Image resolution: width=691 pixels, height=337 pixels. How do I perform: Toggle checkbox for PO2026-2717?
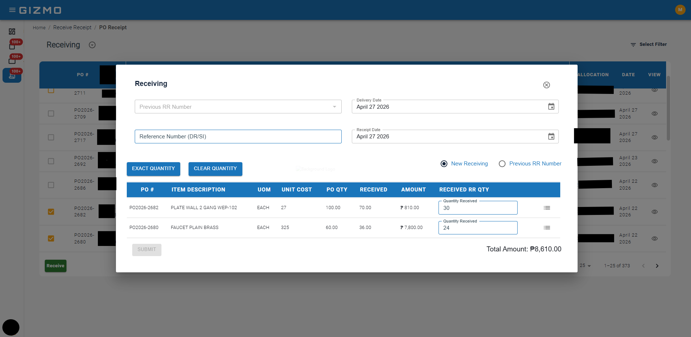click(51, 137)
